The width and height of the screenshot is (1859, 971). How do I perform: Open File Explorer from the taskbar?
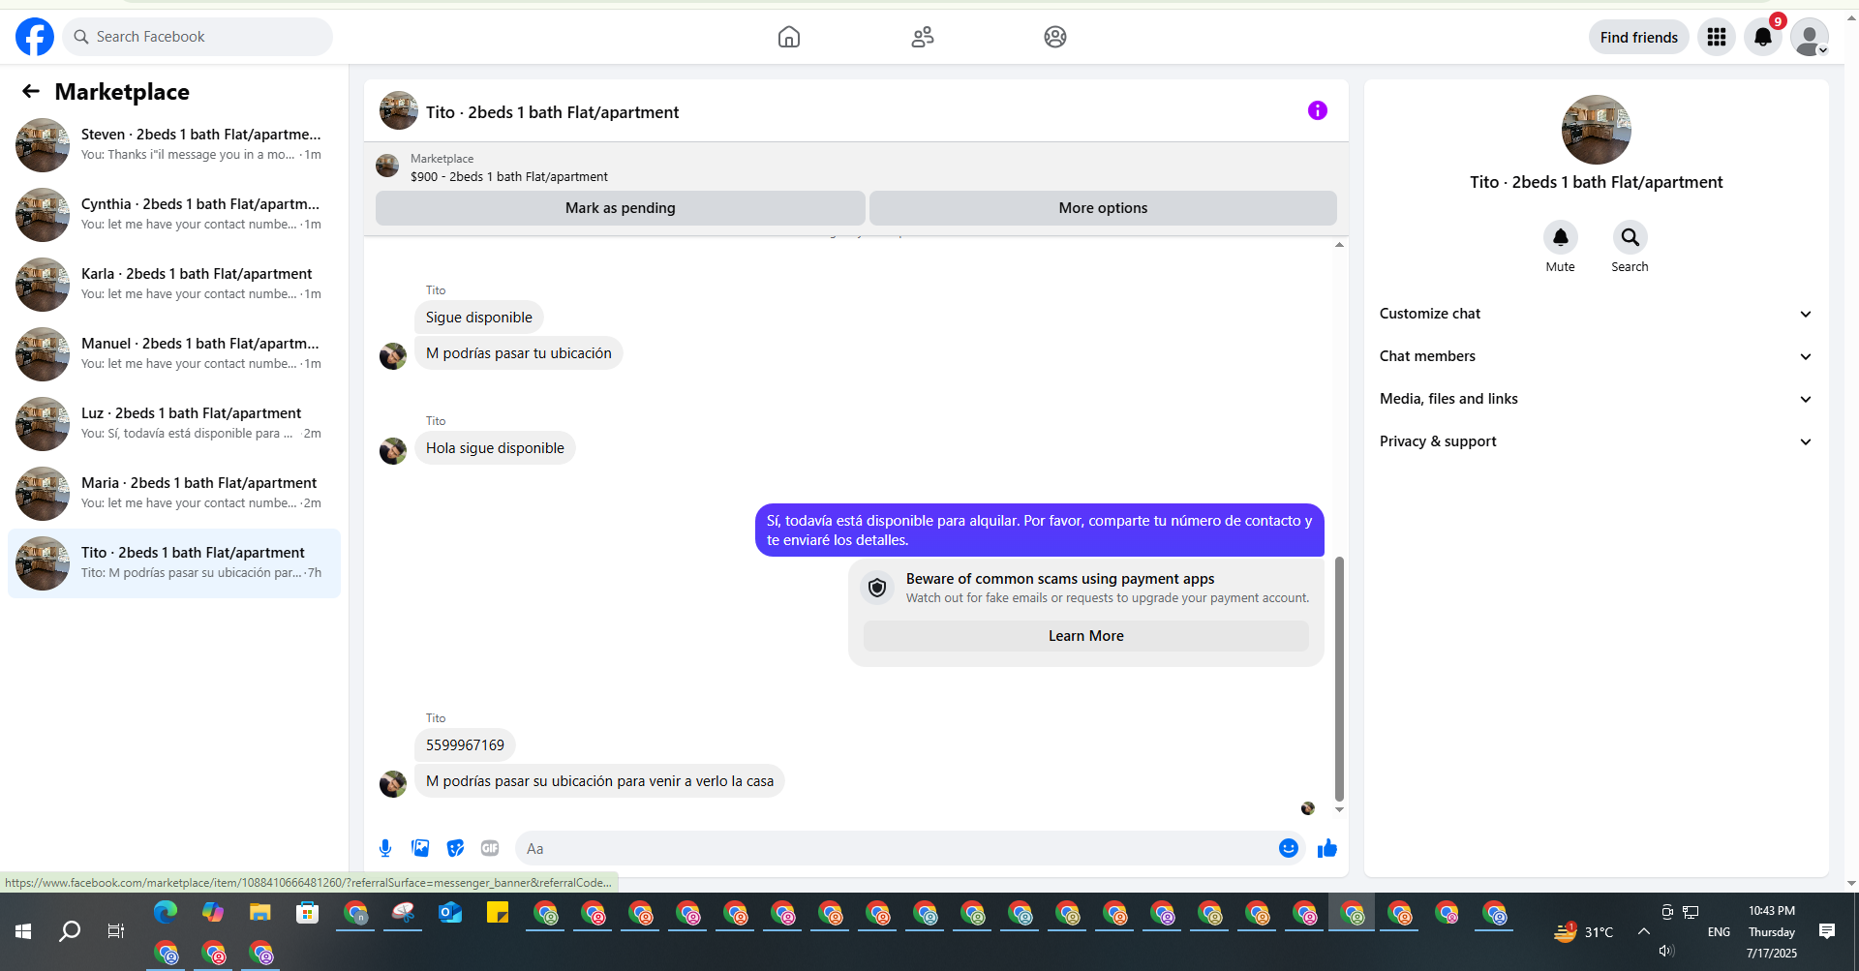click(x=260, y=912)
